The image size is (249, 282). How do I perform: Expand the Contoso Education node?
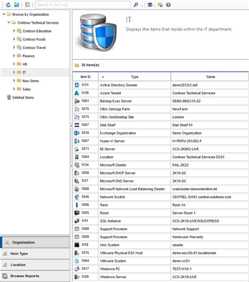[x=14, y=31]
